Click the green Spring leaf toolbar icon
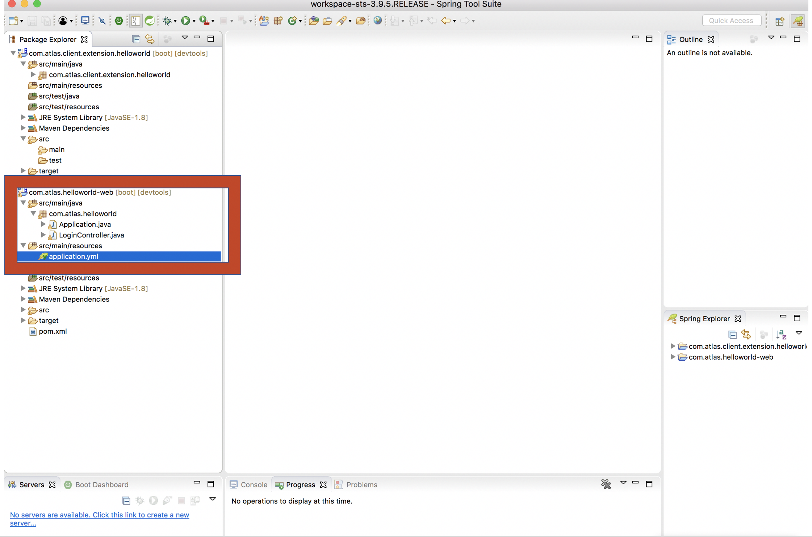812x537 pixels. (x=150, y=21)
